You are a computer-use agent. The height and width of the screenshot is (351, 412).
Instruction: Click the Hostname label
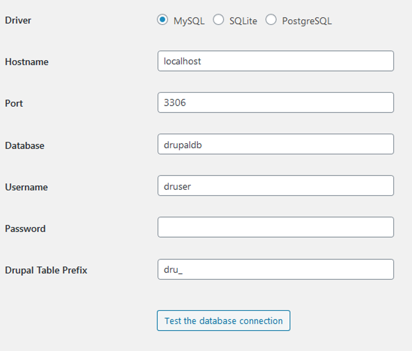pyautogui.click(x=27, y=62)
